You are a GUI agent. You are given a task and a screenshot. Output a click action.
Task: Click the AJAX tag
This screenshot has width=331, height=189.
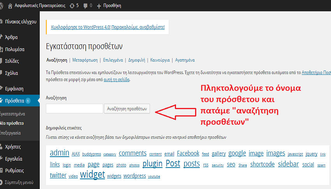pyautogui.click(x=76, y=154)
